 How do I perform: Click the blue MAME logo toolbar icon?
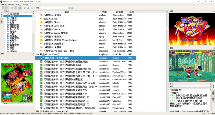[28, 8]
